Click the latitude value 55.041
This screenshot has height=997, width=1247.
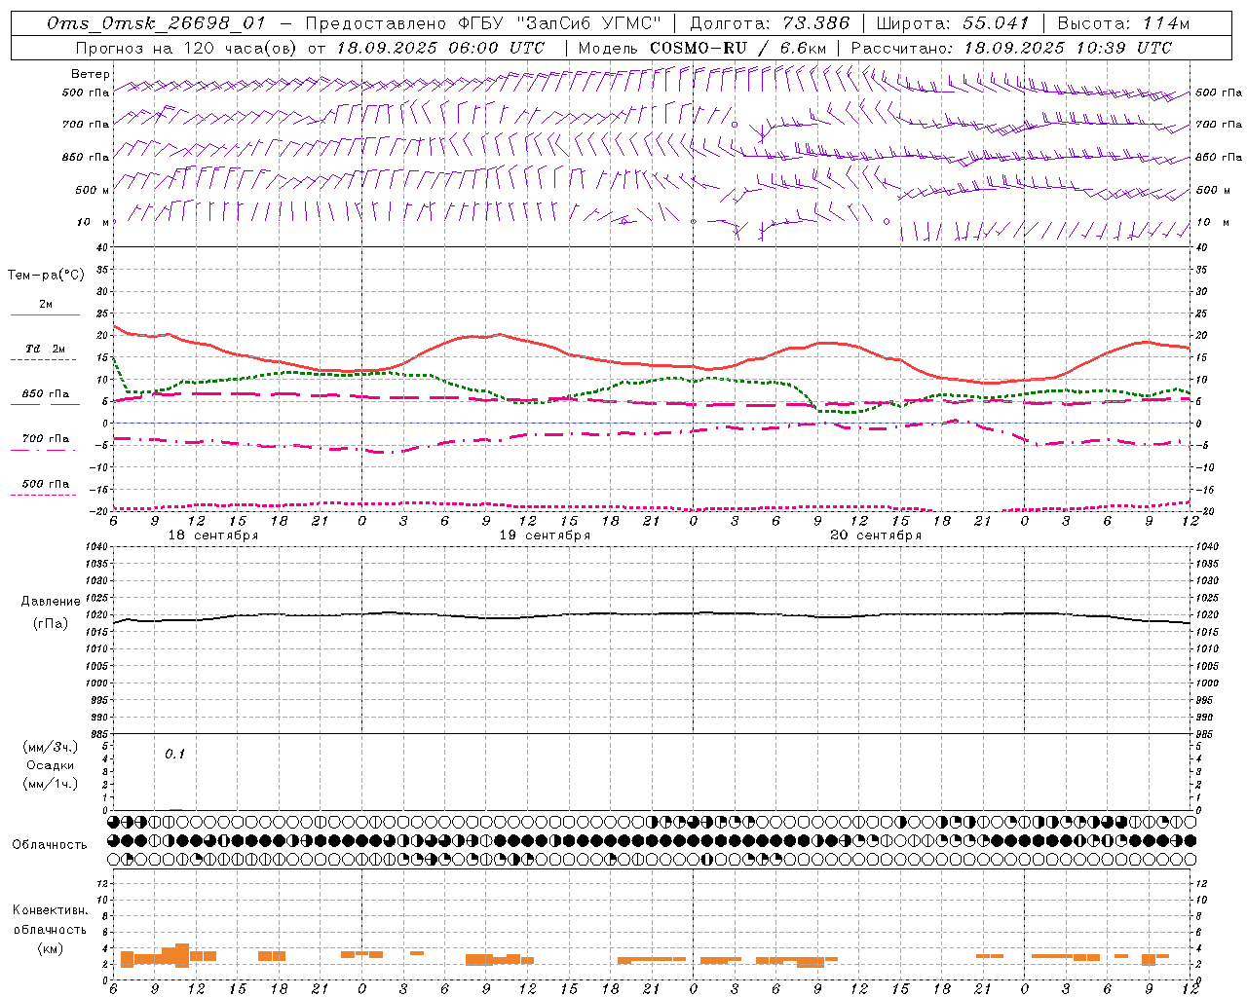tap(996, 23)
